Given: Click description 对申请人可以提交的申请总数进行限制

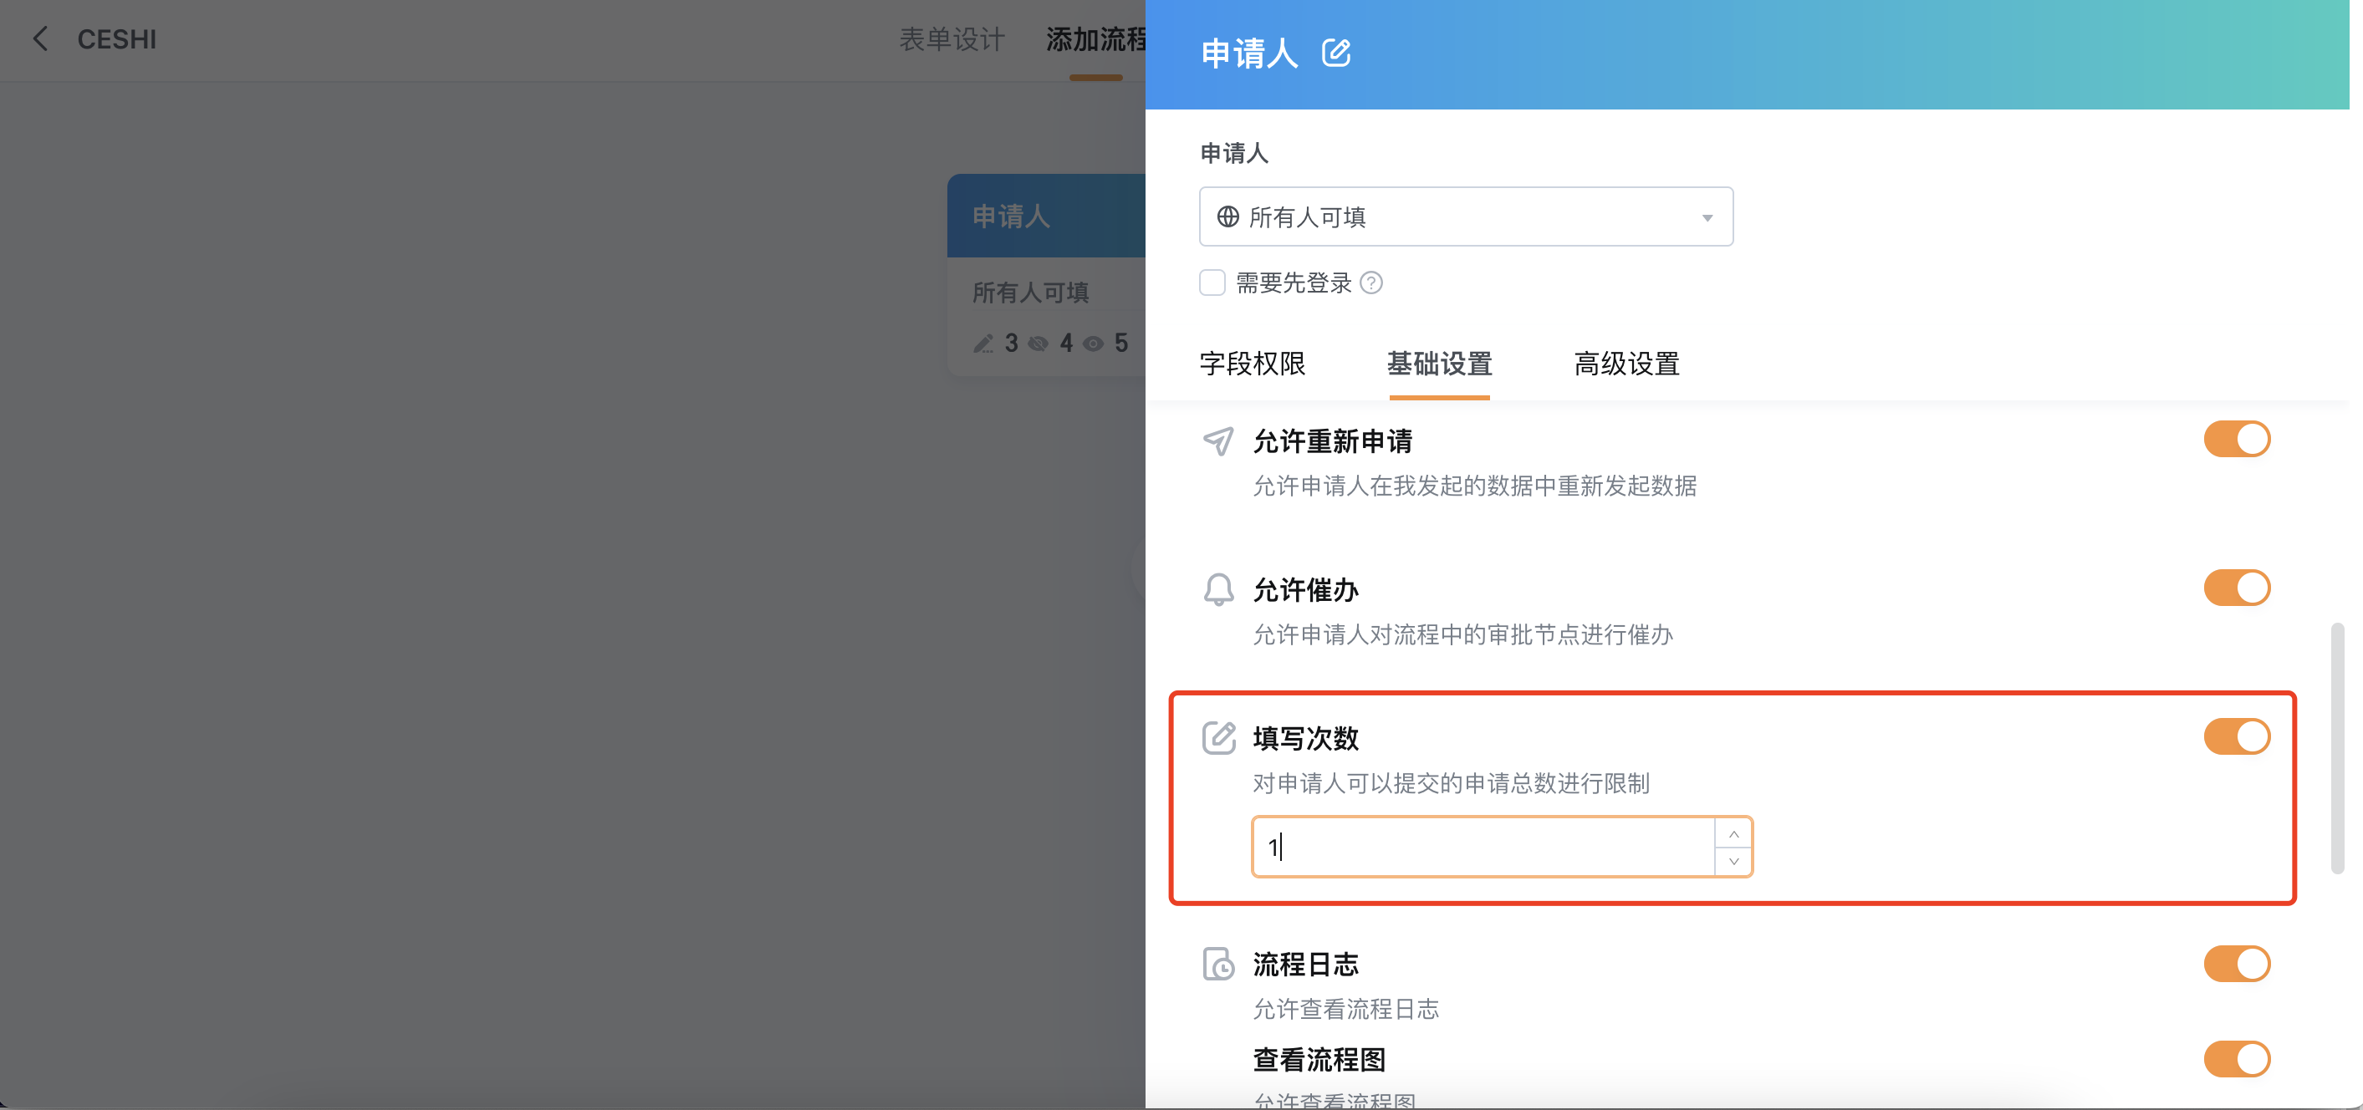Looking at the screenshot, I should tap(1452, 783).
